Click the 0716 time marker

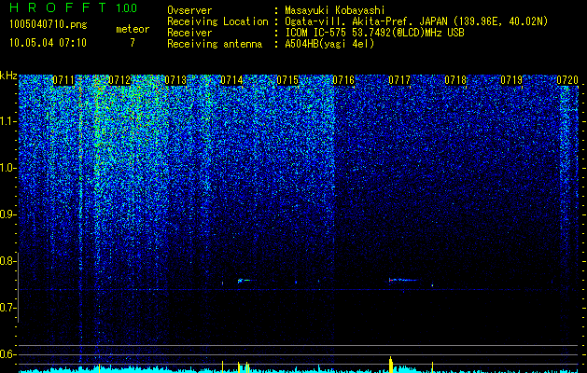343,80
